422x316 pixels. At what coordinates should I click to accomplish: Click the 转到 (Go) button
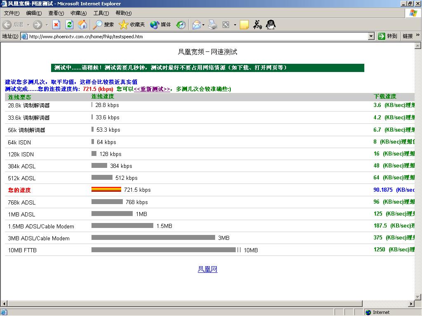pyautogui.click(x=387, y=36)
